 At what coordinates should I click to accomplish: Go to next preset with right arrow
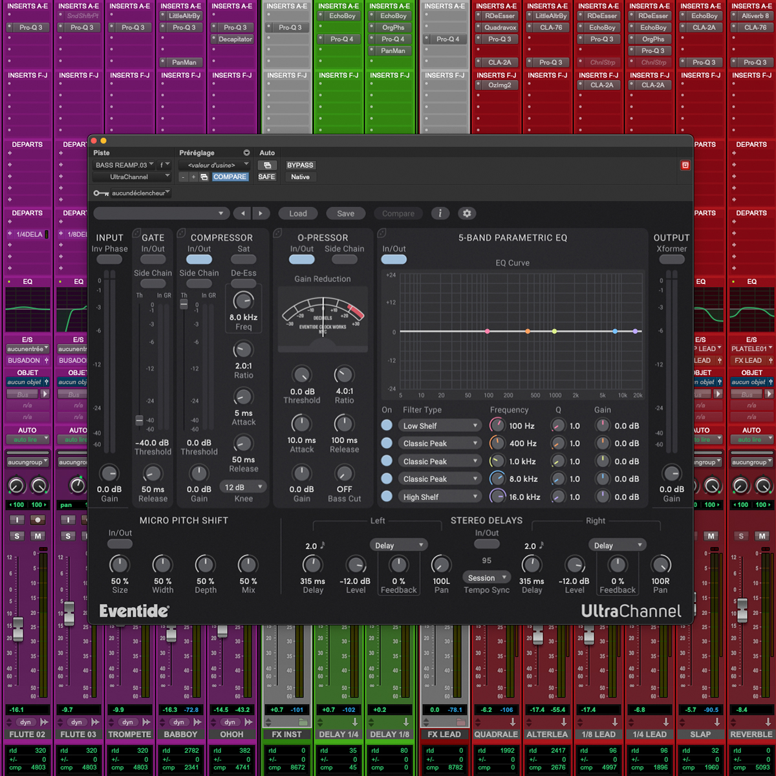click(x=261, y=213)
